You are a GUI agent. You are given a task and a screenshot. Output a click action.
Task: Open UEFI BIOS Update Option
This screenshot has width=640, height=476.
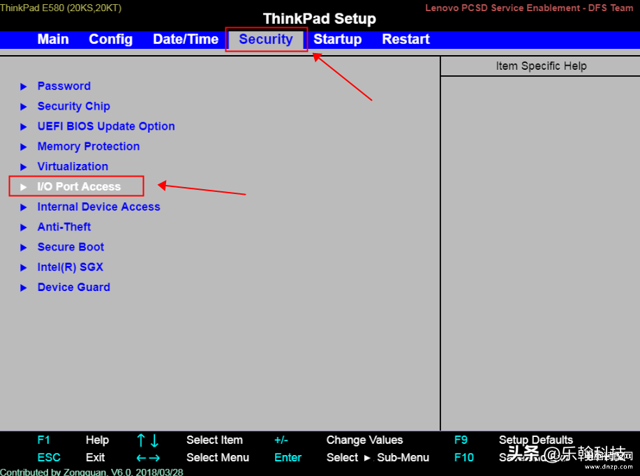click(106, 126)
